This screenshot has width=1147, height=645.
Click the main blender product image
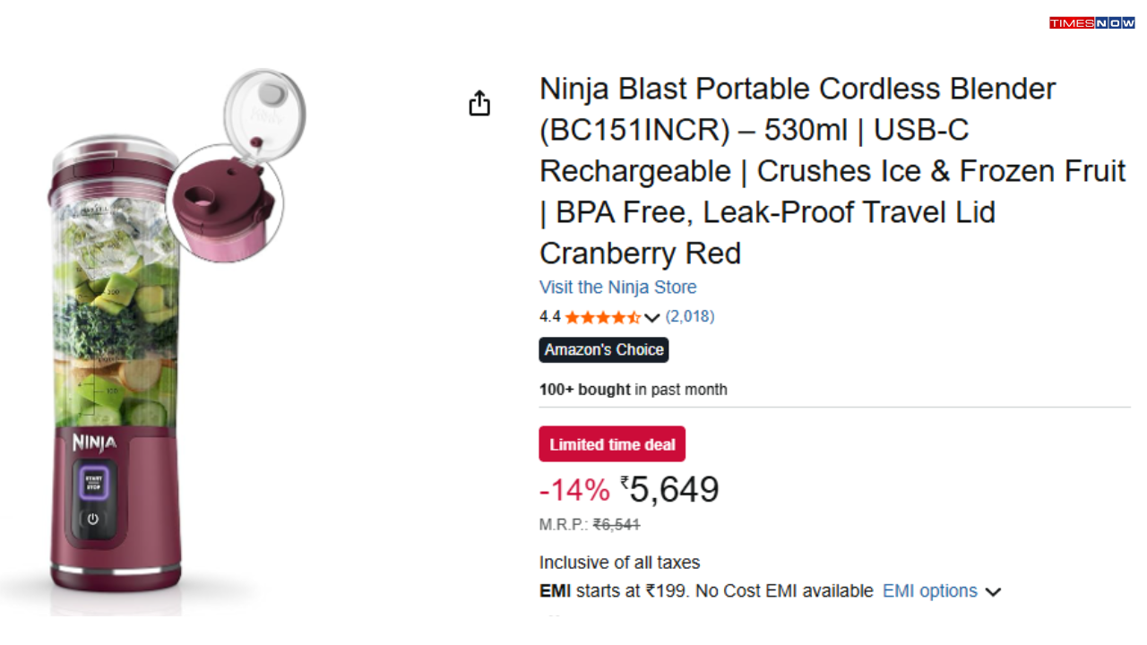coord(116,358)
